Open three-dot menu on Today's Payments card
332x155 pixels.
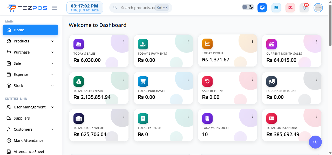point(188,42)
